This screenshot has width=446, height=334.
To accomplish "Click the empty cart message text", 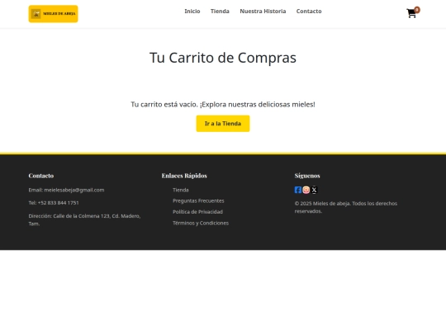I will (x=223, y=105).
